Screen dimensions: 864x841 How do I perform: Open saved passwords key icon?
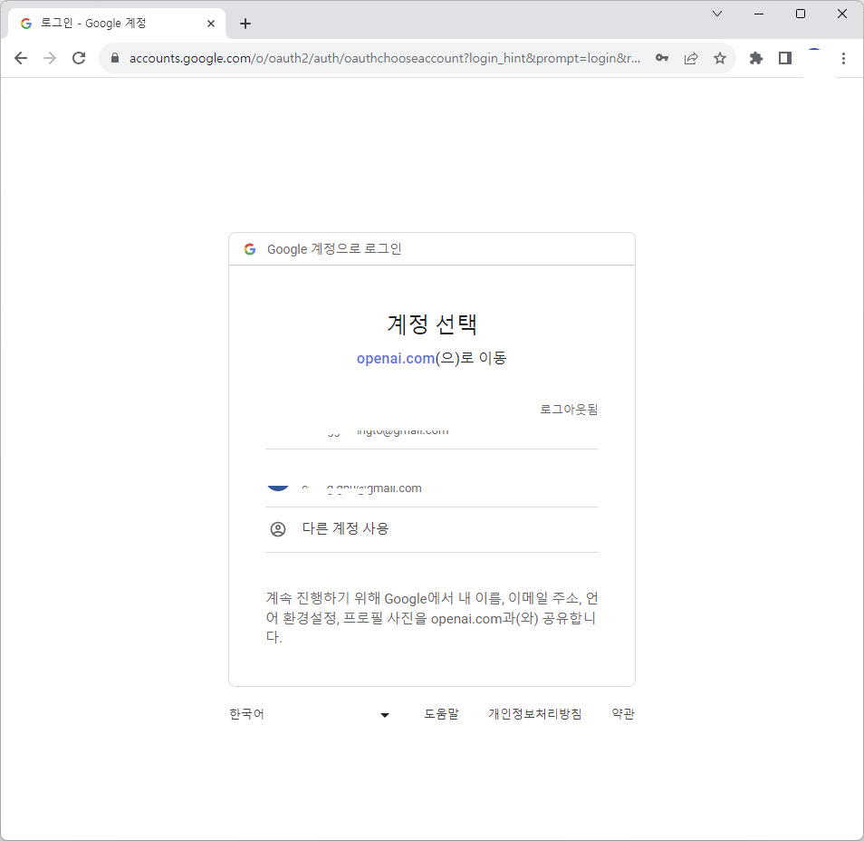pos(662,58)
